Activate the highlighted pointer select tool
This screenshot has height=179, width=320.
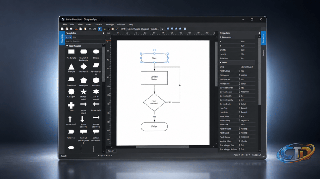coord(100,29)
